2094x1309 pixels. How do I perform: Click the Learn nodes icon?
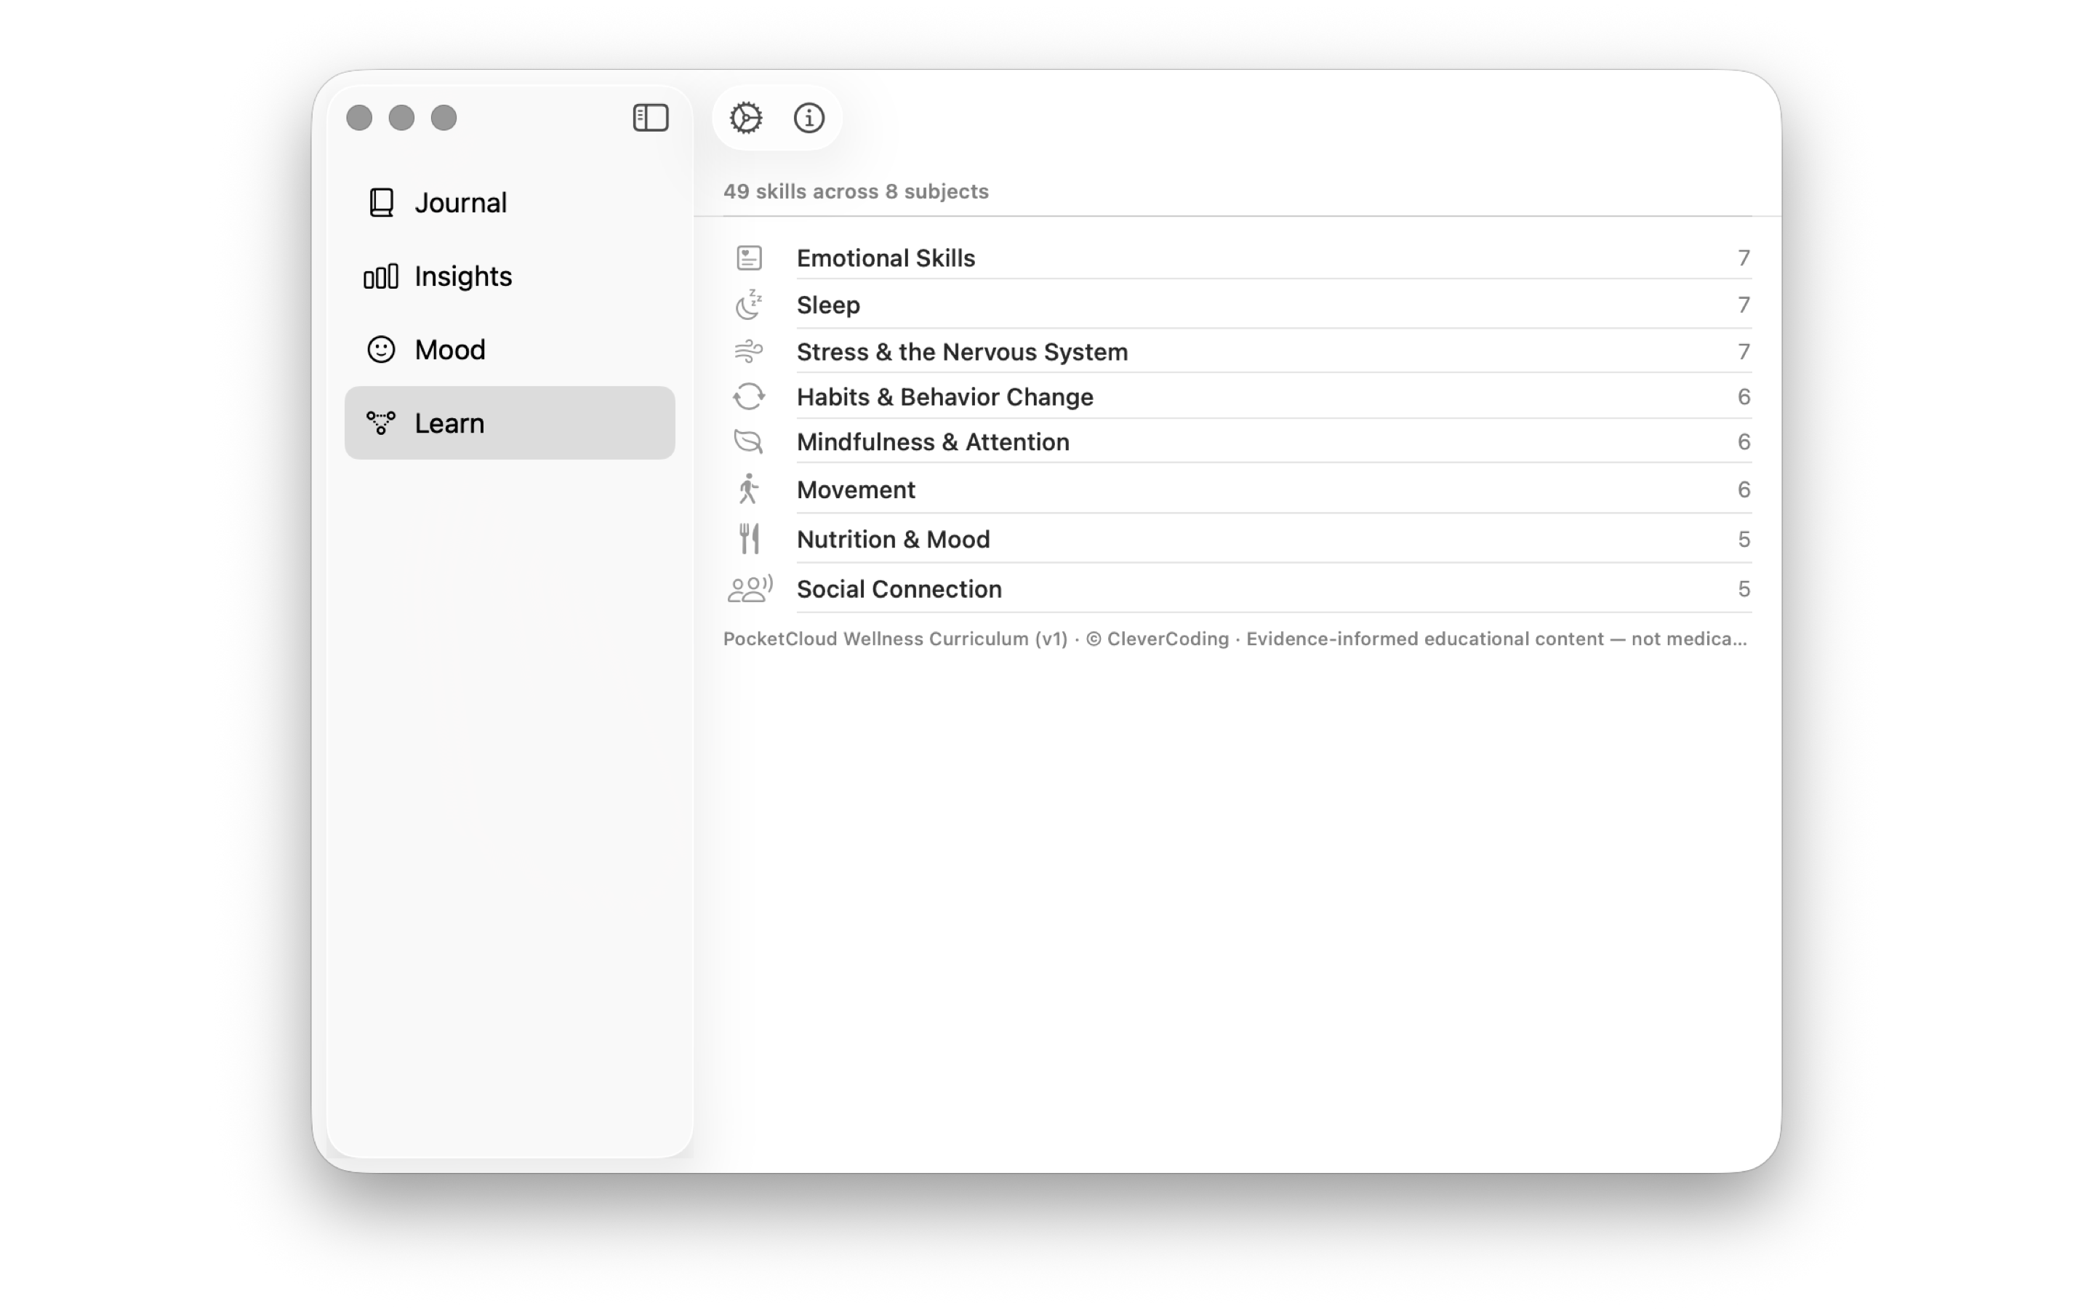[x=381, y=423]
